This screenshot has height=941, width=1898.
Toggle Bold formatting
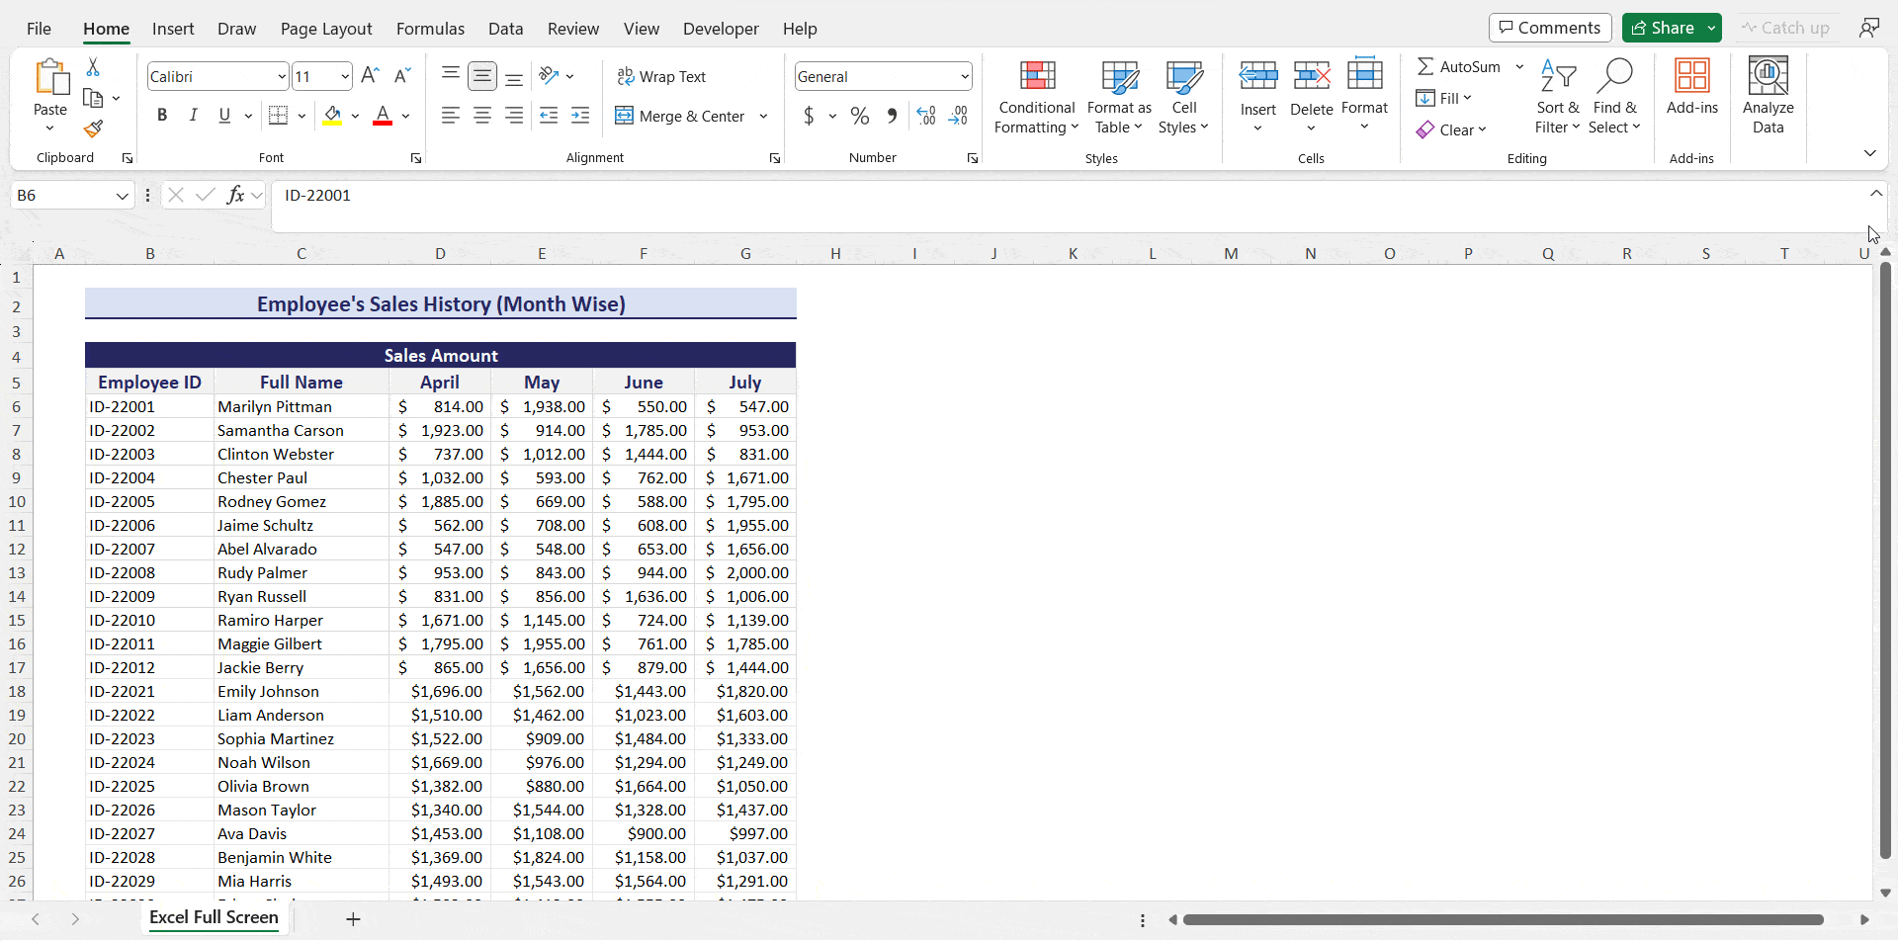[x=162, y=116]
